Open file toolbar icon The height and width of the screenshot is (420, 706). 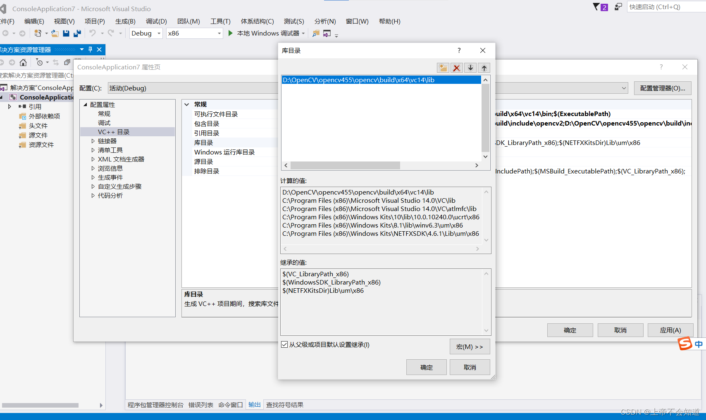coord(55,33)
